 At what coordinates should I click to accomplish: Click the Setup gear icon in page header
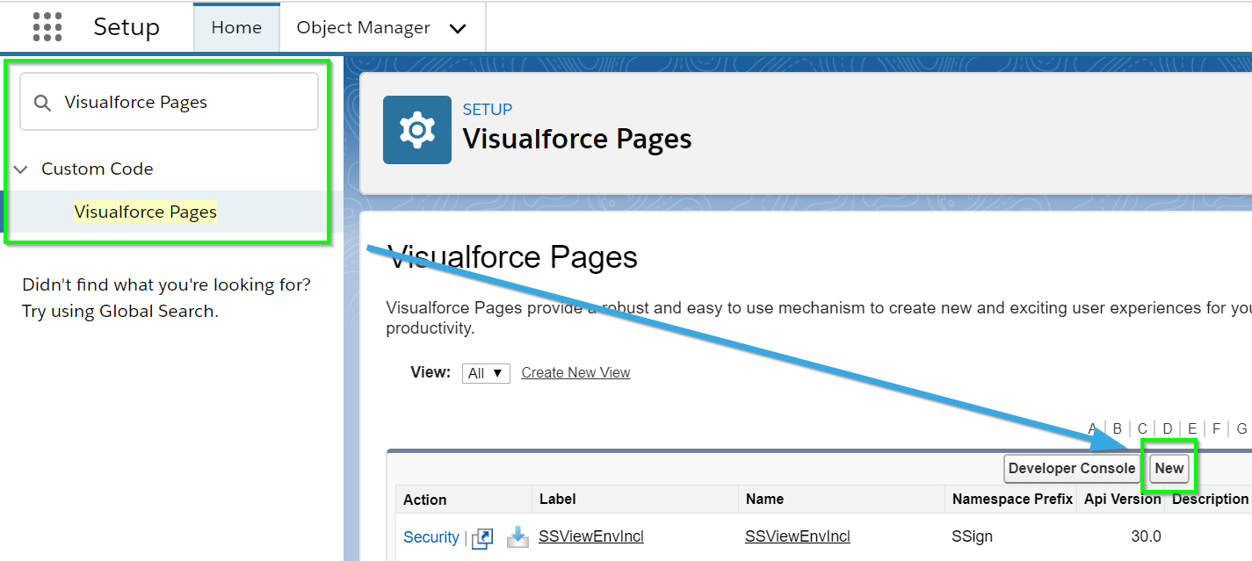coord(417,130)
